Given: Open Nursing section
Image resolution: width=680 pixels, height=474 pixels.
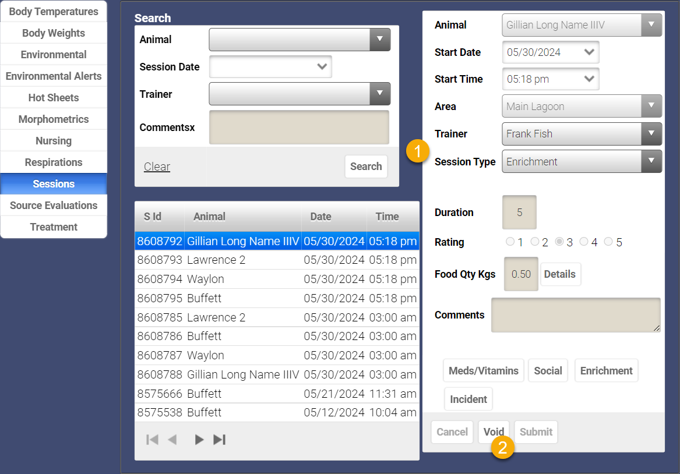Looking at the screenshot, I should pos(54,141).
